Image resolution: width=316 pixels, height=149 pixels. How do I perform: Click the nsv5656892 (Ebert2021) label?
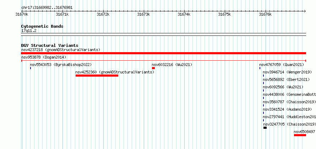287,79
